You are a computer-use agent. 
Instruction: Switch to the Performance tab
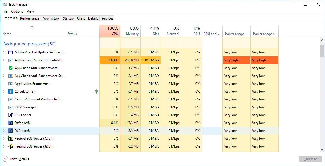[x=30, y=18]
